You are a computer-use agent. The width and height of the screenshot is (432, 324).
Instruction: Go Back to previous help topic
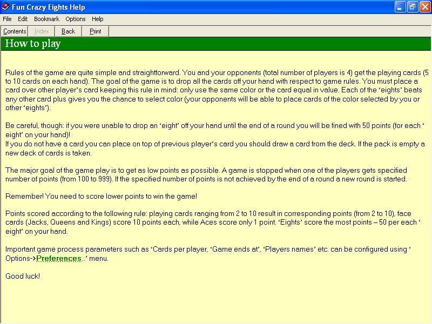coord(69,31)
